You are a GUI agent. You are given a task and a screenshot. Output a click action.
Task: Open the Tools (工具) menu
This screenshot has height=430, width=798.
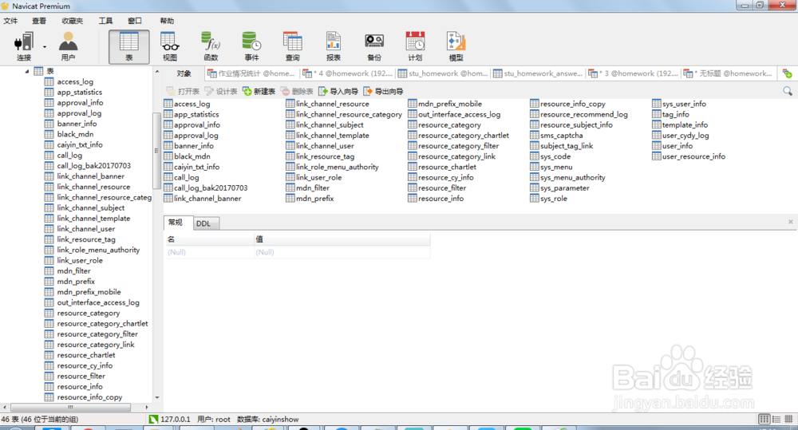pyautogui.click(x=105, y=21)
